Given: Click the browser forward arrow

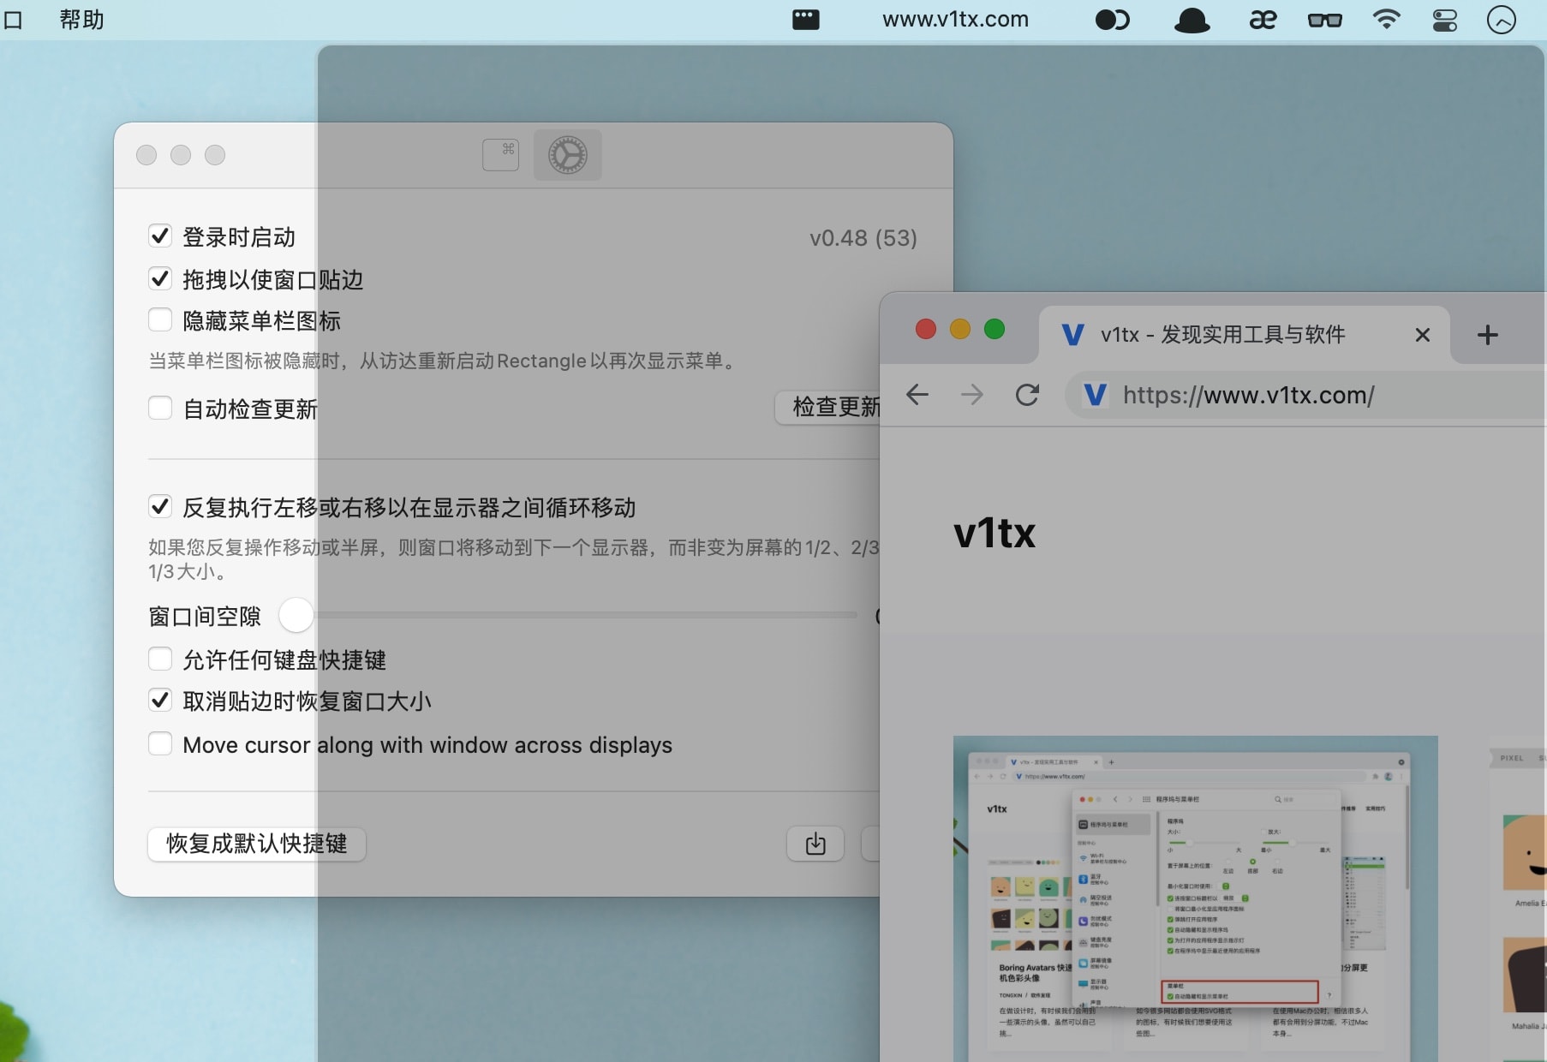Looking at the screenshot, I should coord(972,395).
